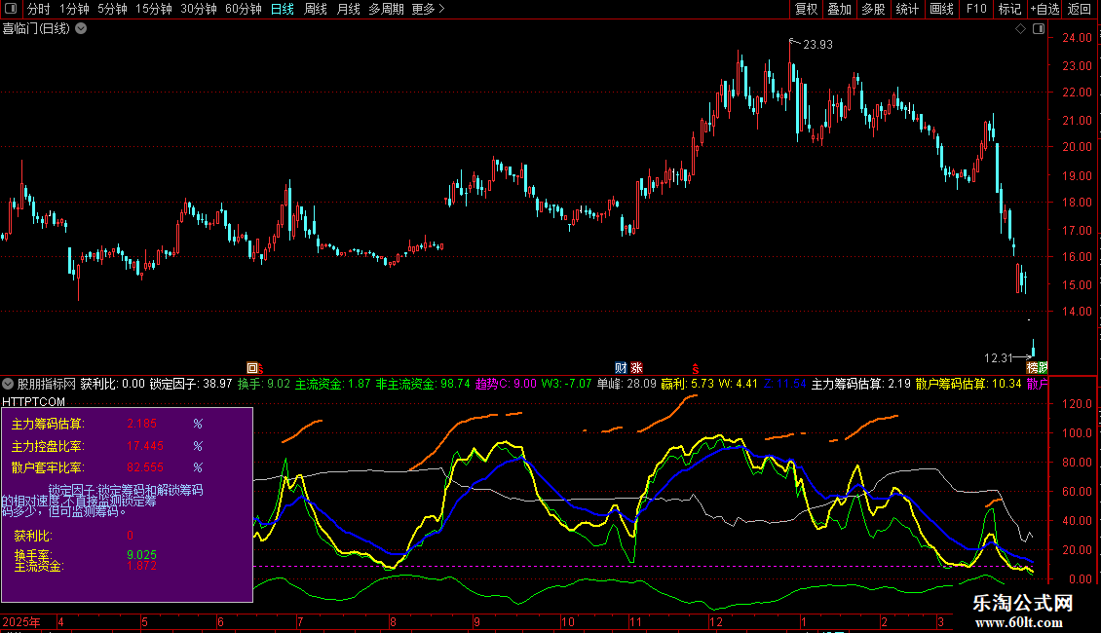Expand the 股朋指标网 indicator dropdown arrow
1101x633 pixels.
(8, 384)
